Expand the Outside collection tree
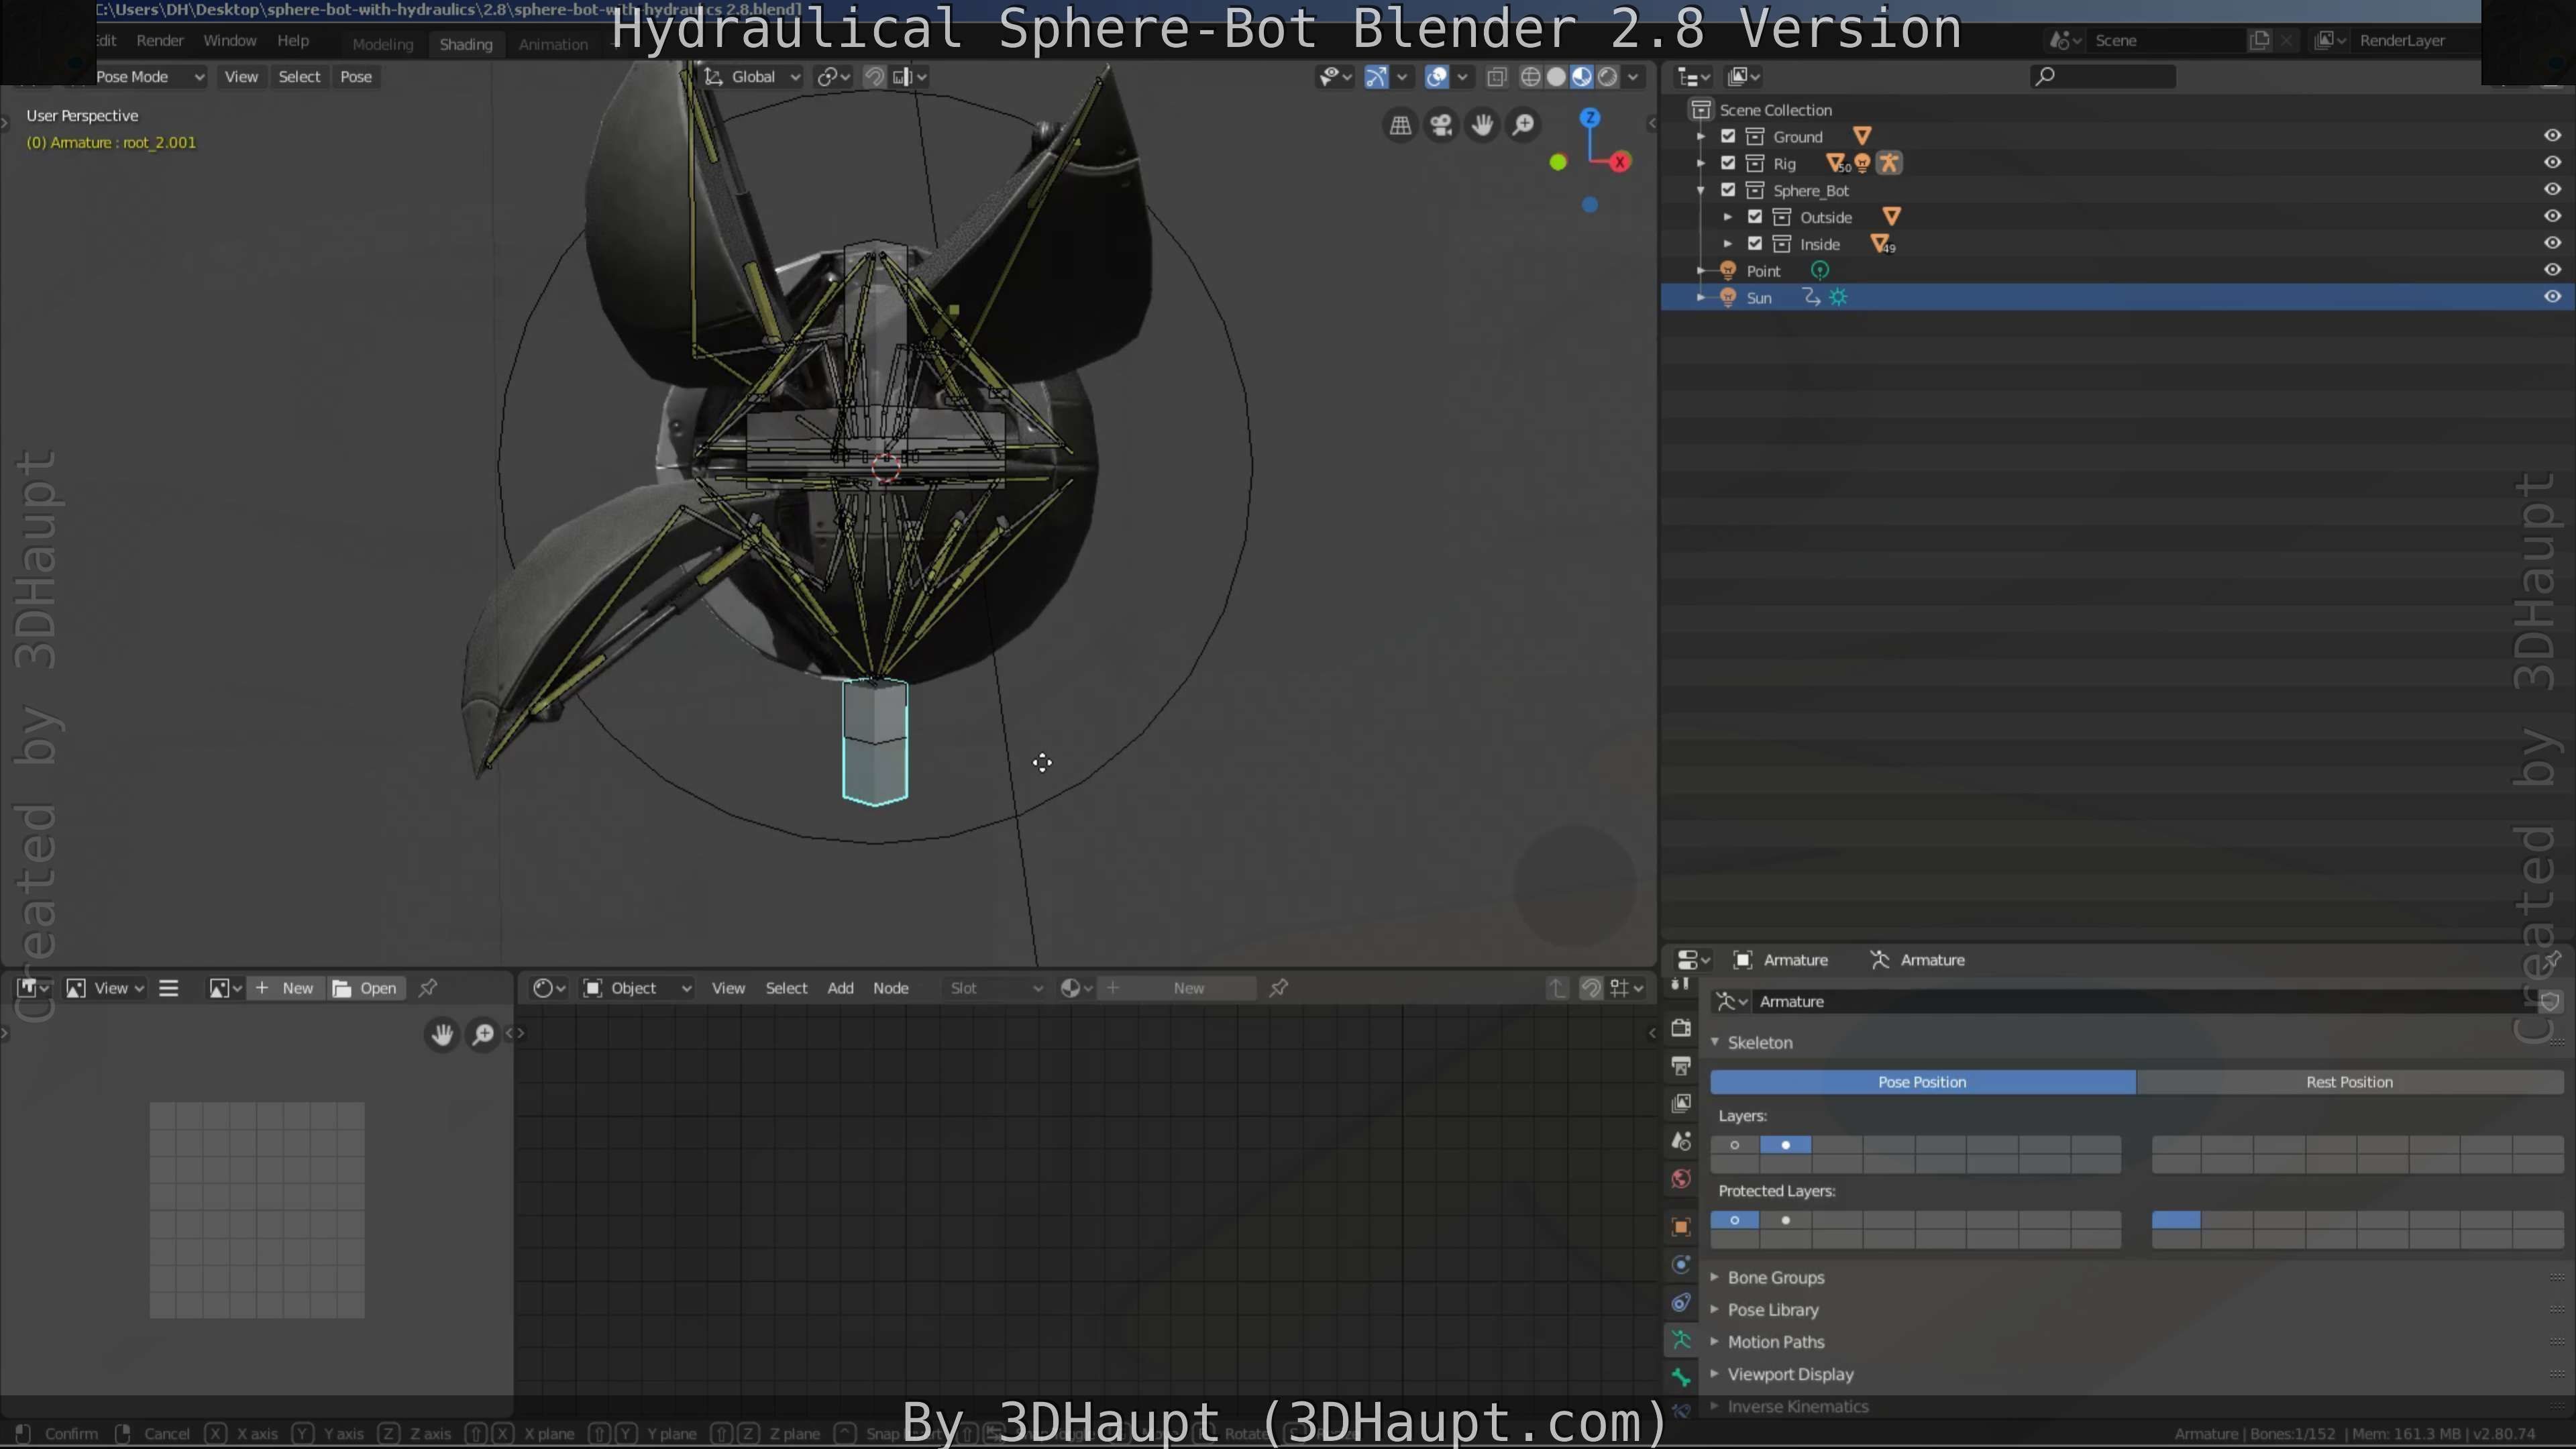 (x=1727, y=217)
